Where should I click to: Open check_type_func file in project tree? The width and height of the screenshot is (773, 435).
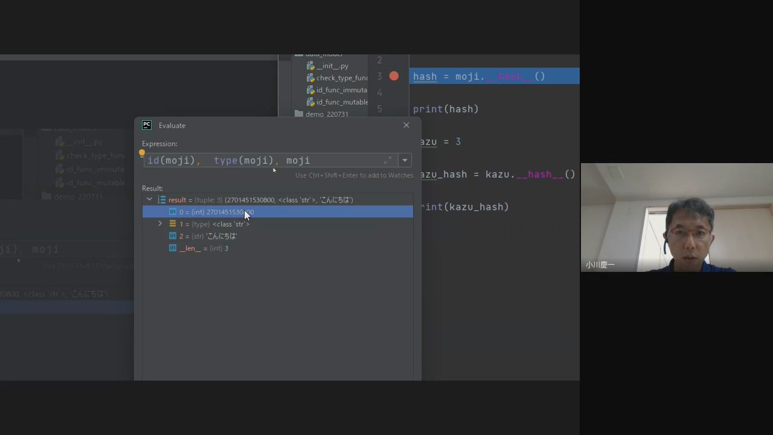pyautogui.click(x=341, y=78)
